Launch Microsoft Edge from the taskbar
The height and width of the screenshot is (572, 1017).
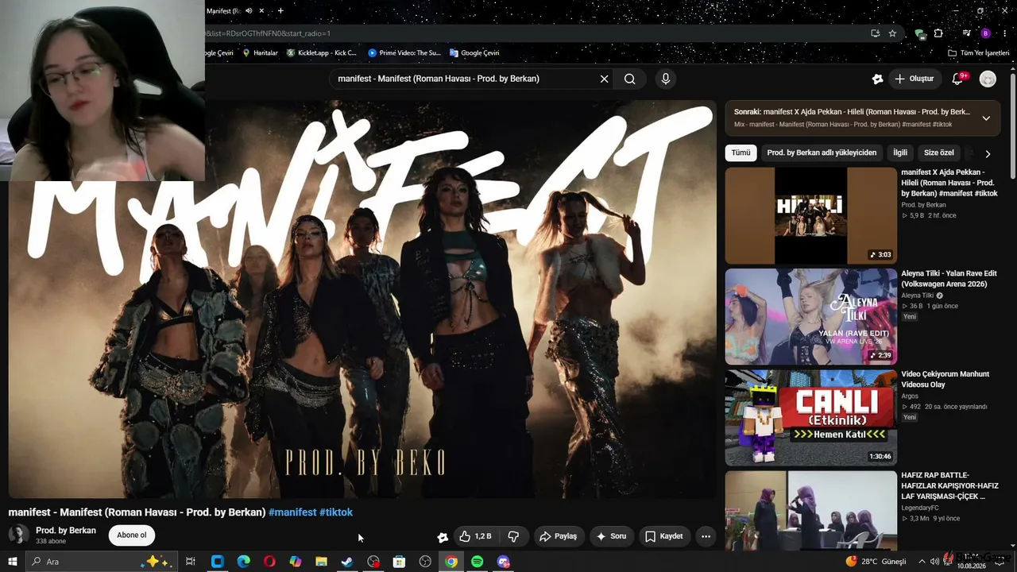(x=243, y=562)
